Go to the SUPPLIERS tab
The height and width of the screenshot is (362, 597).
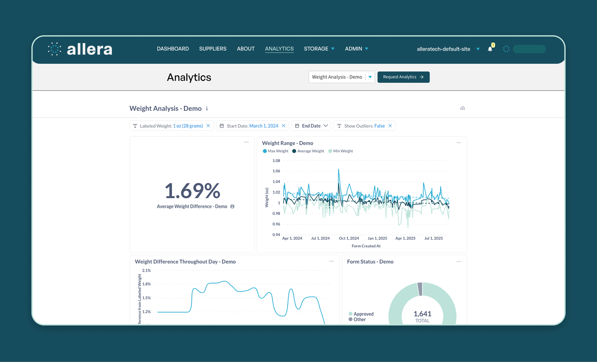pos(213,49)
